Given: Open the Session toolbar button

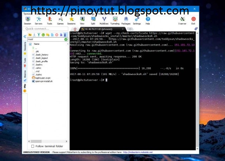Looking at the screenshot, I should point(28,21).
